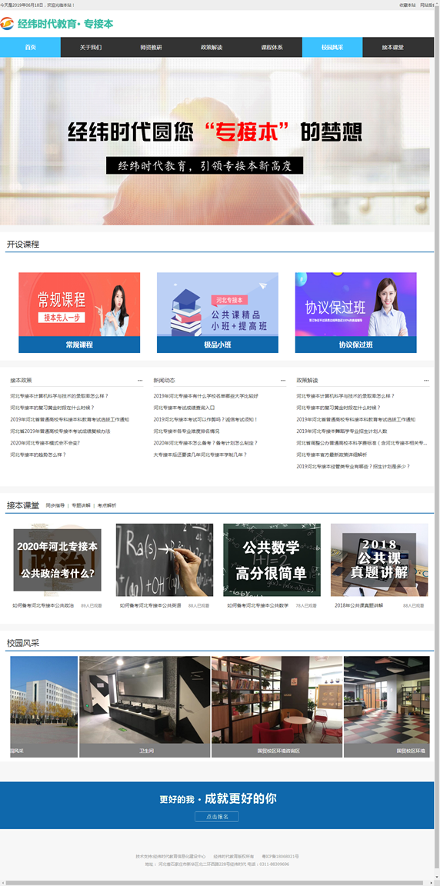Open the 公共数学高分很简单 video thumbnail
The width and height of the screenshot is (440, 886).
(x=272, y=559)
